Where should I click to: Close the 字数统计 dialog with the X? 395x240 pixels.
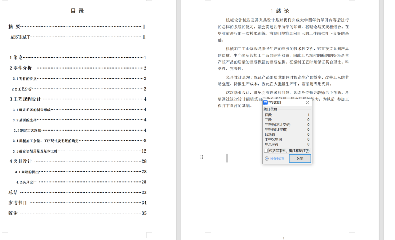click(307, 102)
